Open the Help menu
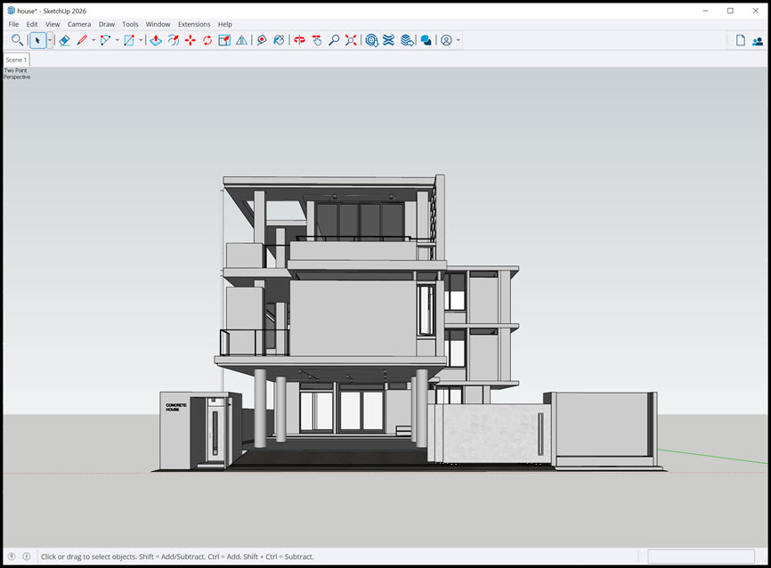 point(225,24)
